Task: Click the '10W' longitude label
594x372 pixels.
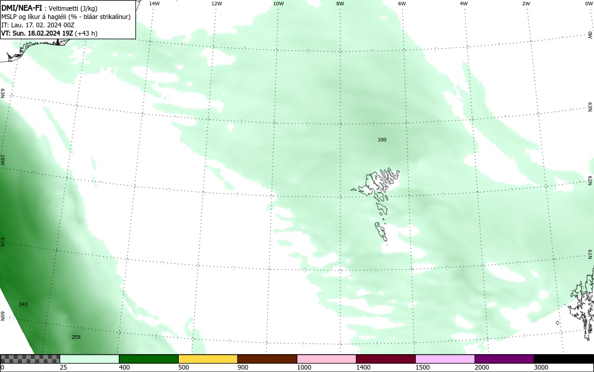Action: tap(279, 4)
